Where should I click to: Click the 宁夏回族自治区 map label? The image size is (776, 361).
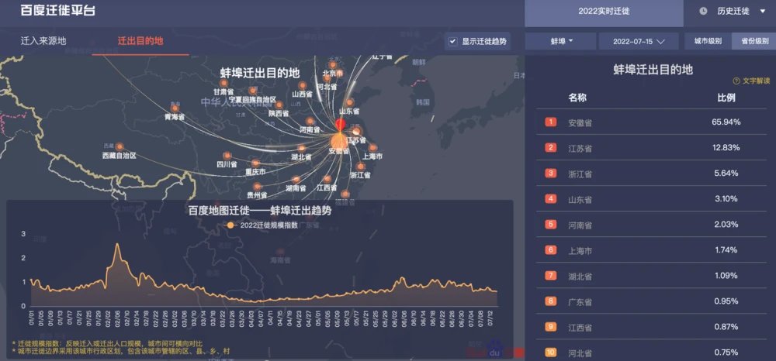coord(252,99)
